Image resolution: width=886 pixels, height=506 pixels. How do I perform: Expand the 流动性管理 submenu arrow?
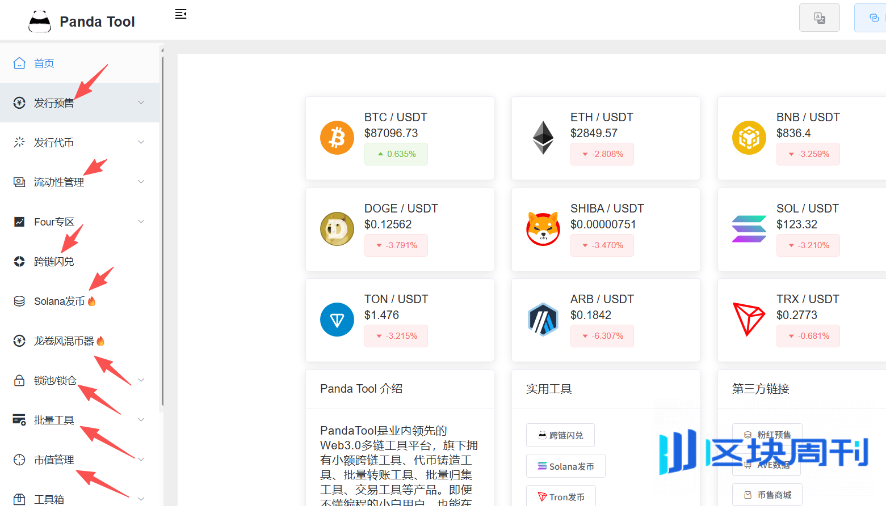pyautogui.click(x=141, y=182)
